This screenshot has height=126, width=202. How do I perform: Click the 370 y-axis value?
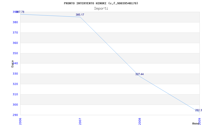15,33
